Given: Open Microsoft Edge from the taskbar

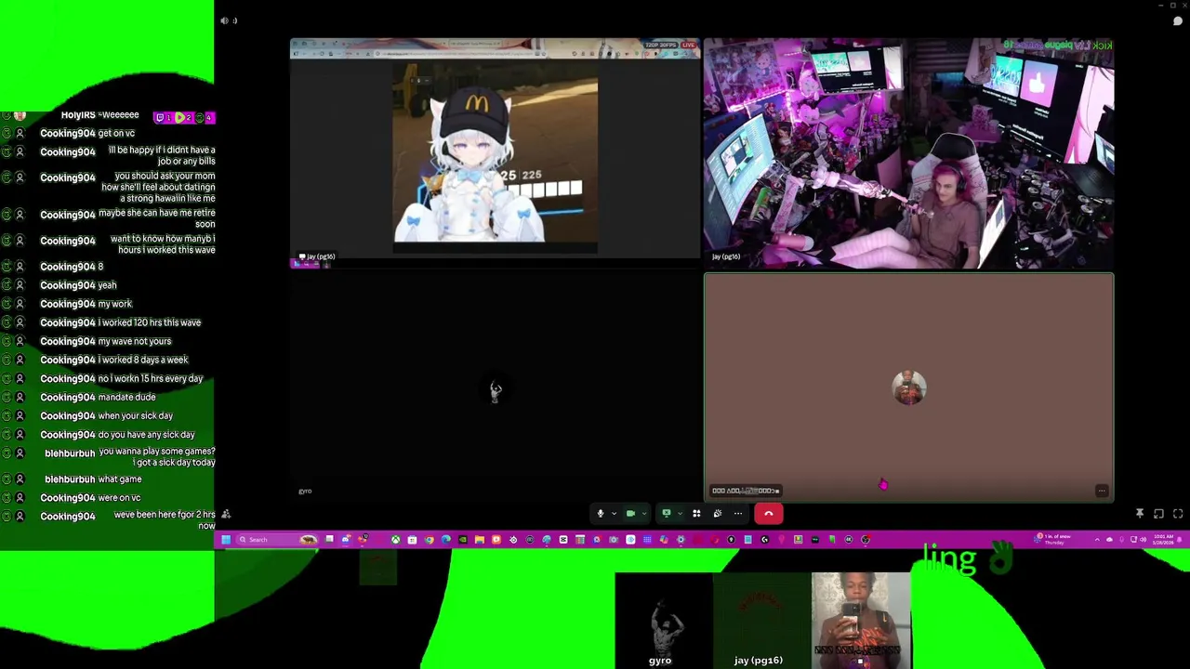Looking at the screenshot, I should [x=446, y=539].
